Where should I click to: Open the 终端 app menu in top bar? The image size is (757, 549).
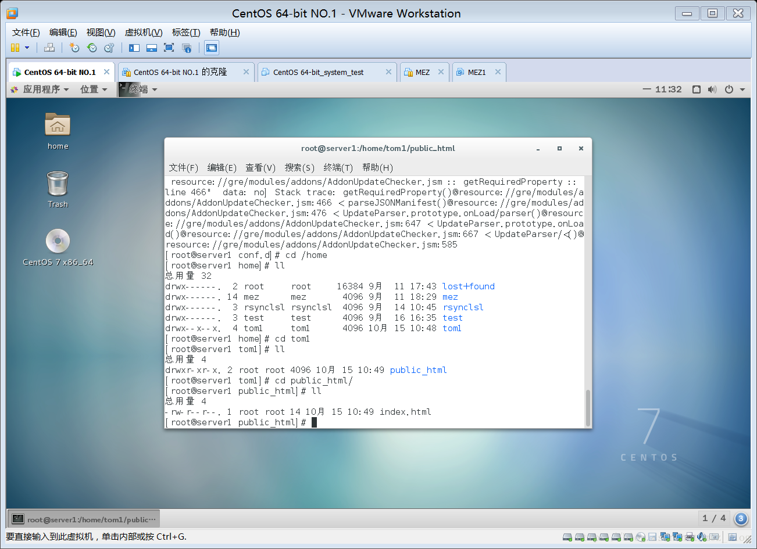pyautogui.click(x=138, y=89)
